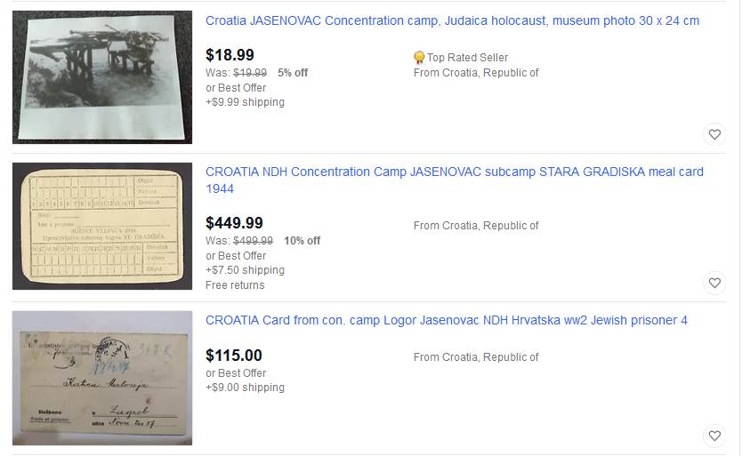Open the Stara Gradiska meal card 1944 listing title

coord(454,180)
